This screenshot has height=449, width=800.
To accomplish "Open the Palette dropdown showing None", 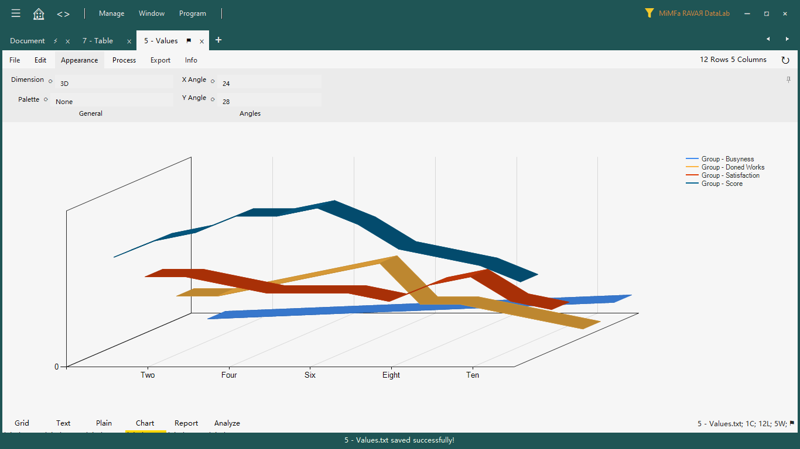I will (x=111, y=101).
